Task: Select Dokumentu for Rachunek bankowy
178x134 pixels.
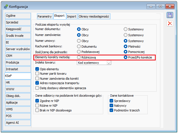Action: (79, 47)
